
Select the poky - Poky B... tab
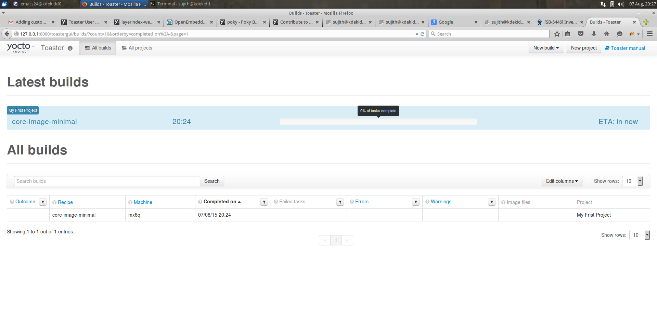[243, 22]
